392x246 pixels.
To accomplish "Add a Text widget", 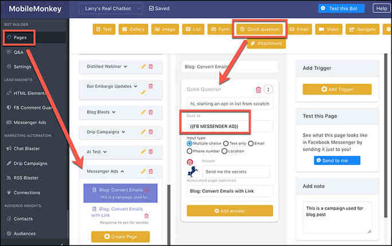I will (x=104, y=29).
